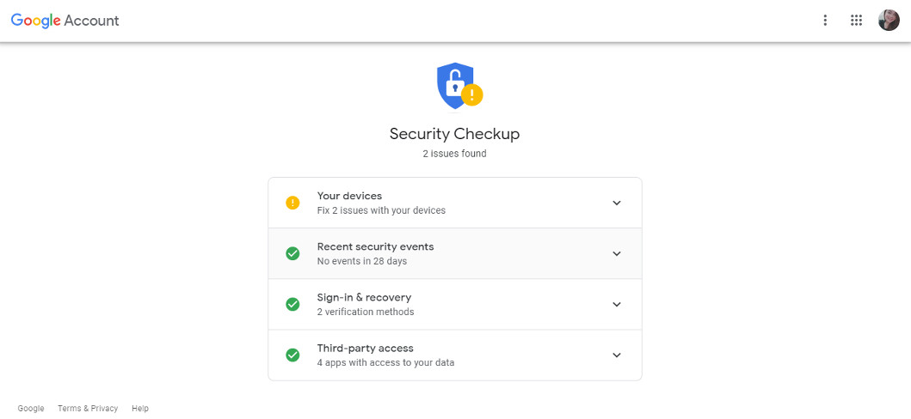Screen dimensions: 911x419
Task: Expand the Your devices chevron
Action: (x=617, y=203)
